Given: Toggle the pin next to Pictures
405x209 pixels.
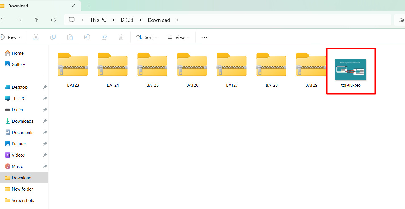Looking at the screenshot, I should 45,144.
